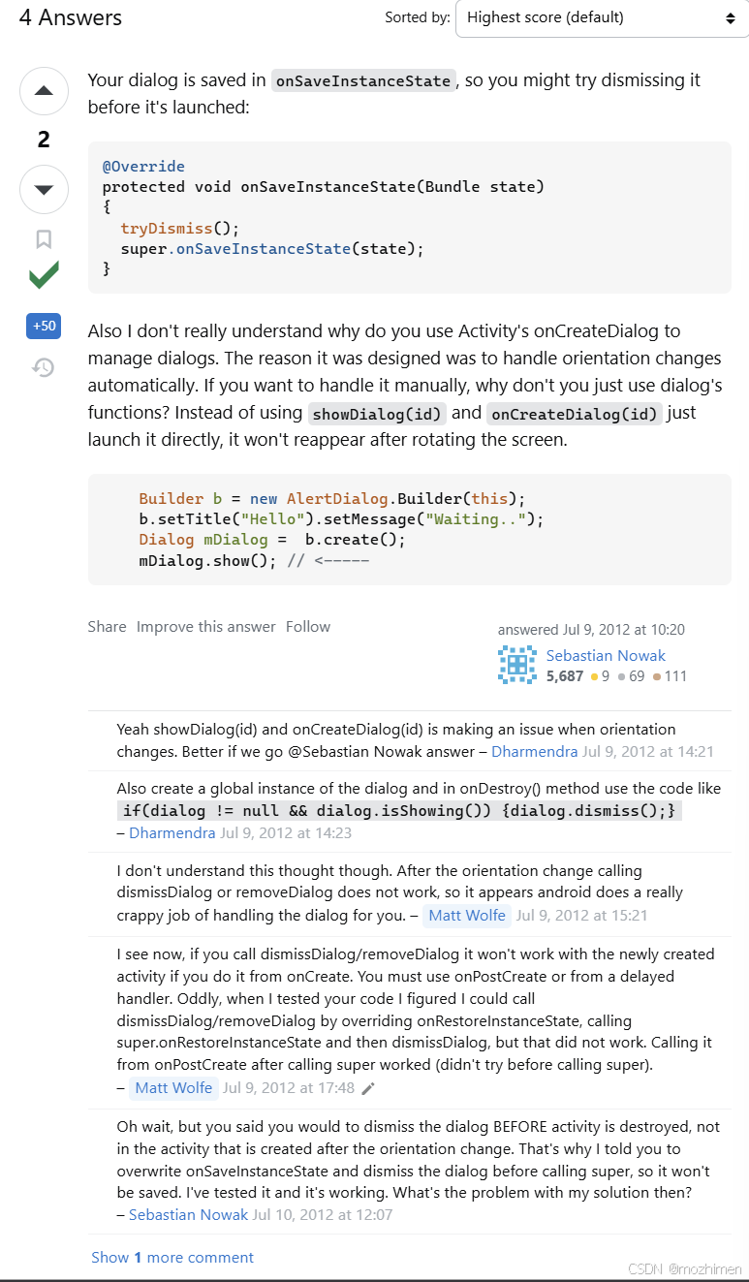Expand 'Show 1 more comment'

click(172, 1257)
